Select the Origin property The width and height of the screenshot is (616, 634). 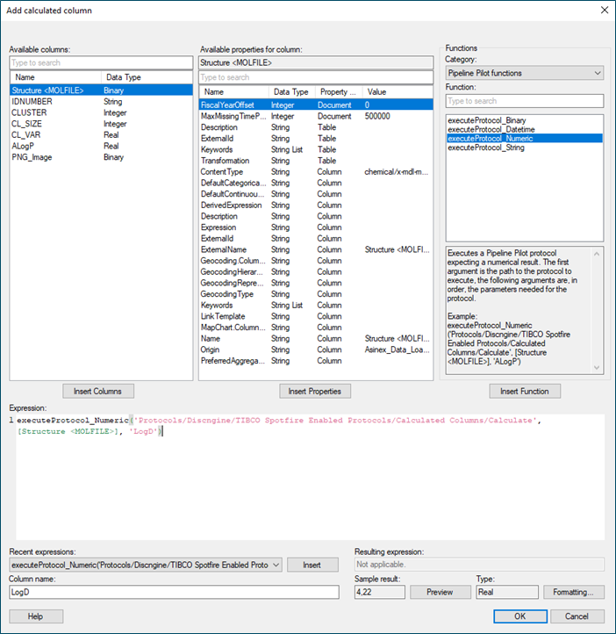pos(316,349)
